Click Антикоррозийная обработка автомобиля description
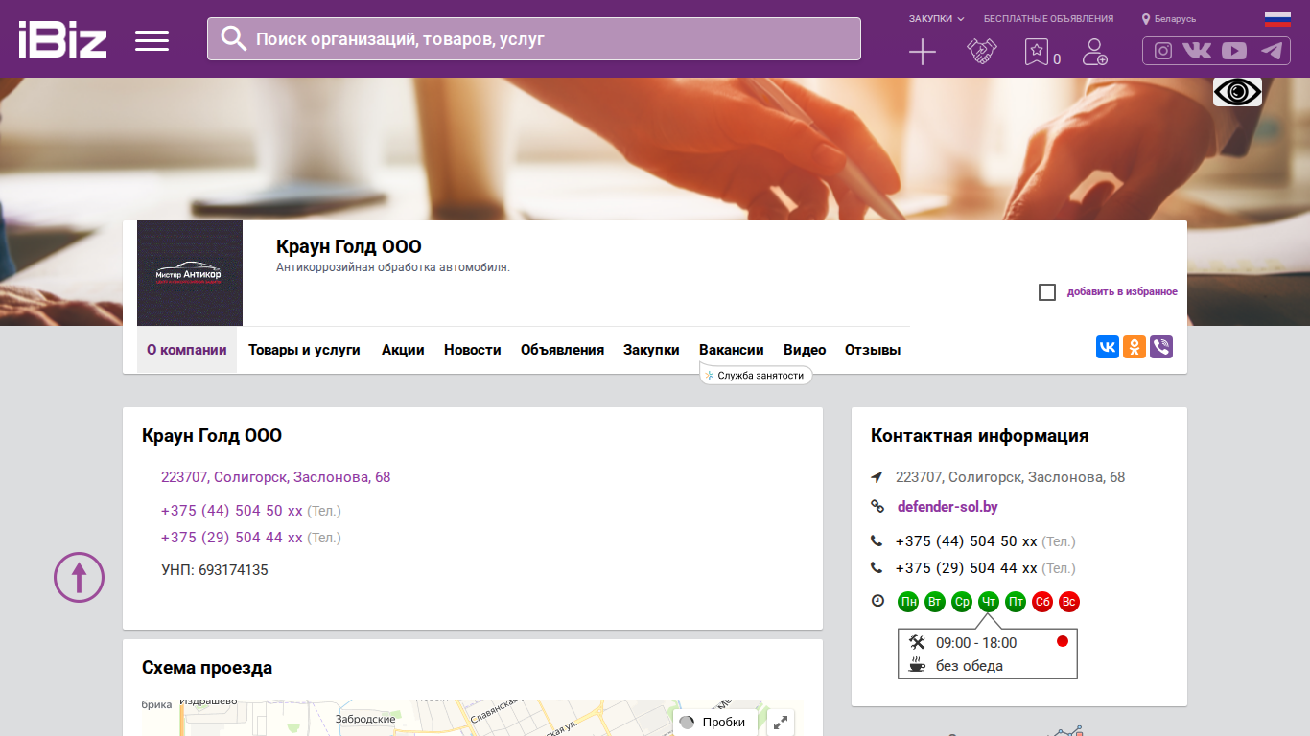 pos(393,267)
